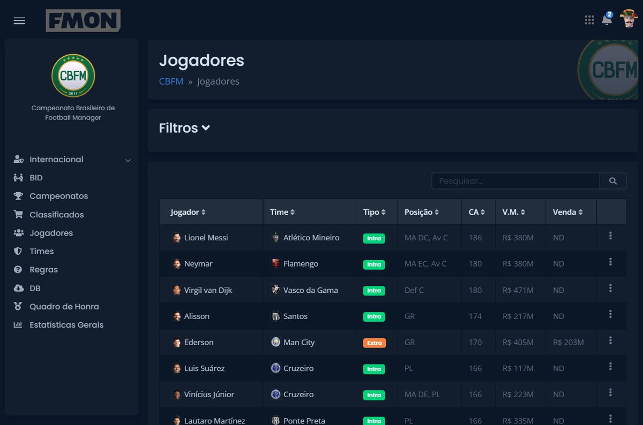The height and width of the screenshot is (425, 643).
Task: Sort table by Jogador column
Action: pyautogui.click(x=188, y=212)
